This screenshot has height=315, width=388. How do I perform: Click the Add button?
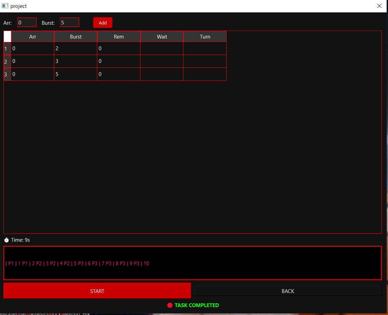[103, 23]
